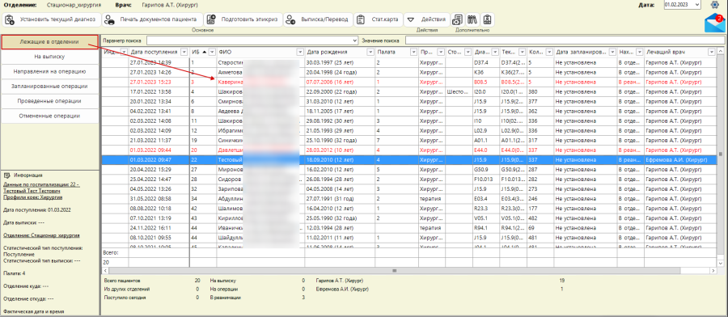Select Проведенные операции section
Image resolution: width=728 pixels, height=317 pixels.
point(49,101)
